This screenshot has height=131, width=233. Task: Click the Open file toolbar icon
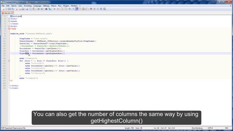[6, 9]
